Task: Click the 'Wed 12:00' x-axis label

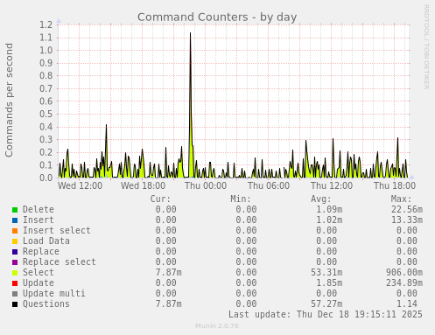Action: tap(80, 185)
